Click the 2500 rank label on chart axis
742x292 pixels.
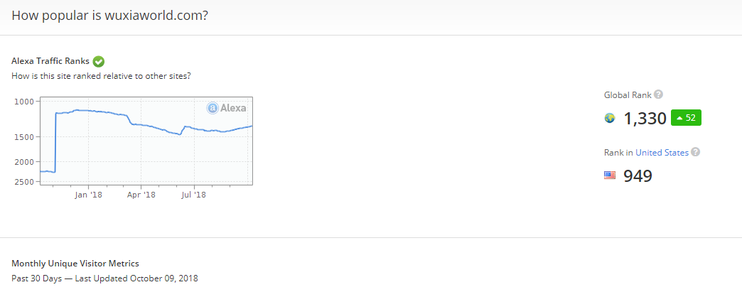[x=25, y=182]
